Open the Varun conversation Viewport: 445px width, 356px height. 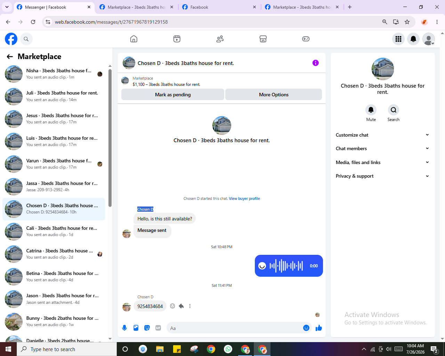[54, 164]
